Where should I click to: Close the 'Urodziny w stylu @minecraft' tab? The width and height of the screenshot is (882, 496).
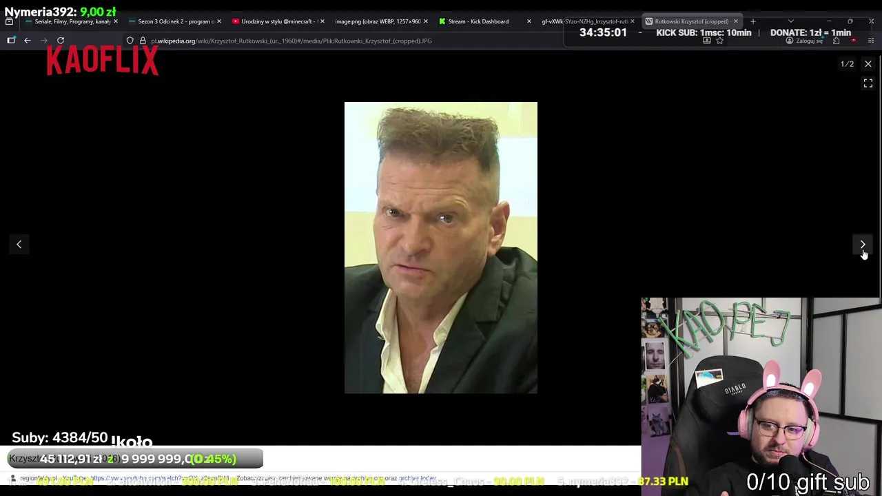coord(322,21)
